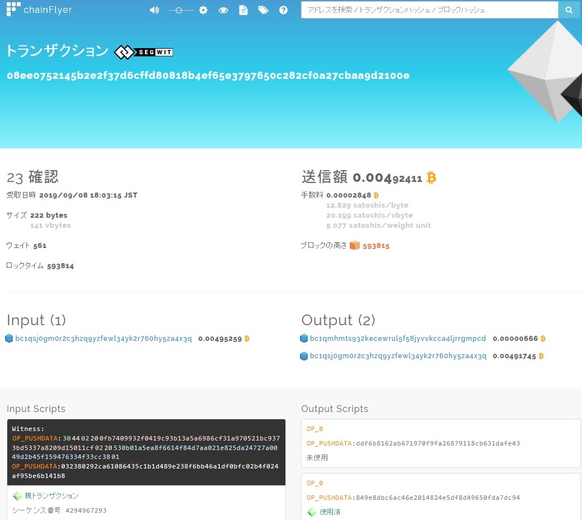This screenshot has width=582, height=520.
Task: Select pushdata 849e8dbc6ac46e2014... in output script
Action: click(438, 498)
